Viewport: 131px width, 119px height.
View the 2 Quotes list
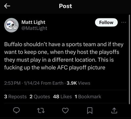[x=40, y=97]
